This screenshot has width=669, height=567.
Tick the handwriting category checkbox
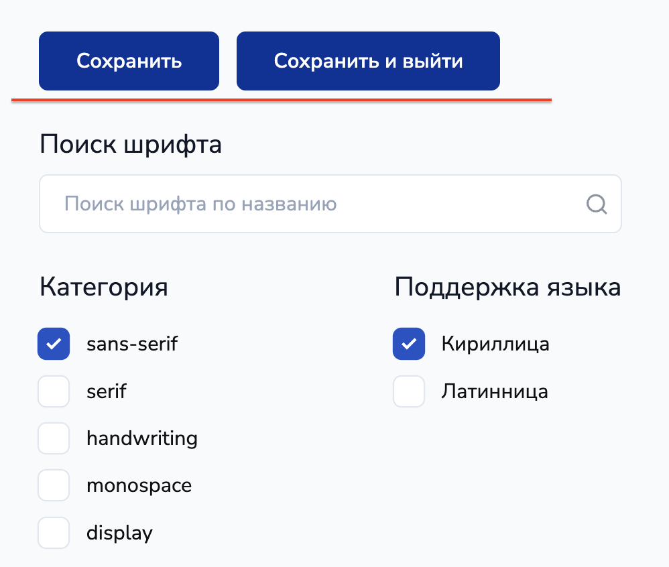coord(54,438)
